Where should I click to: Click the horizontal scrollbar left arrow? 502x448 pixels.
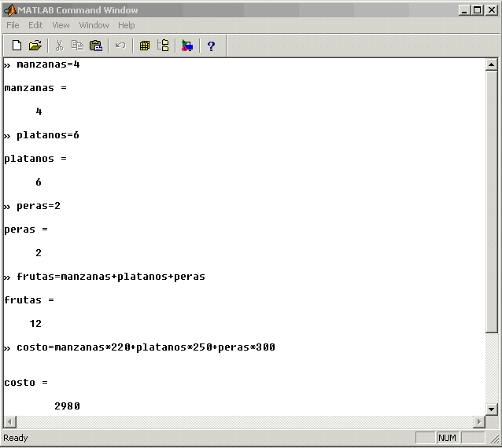click(x=10, y=422)
